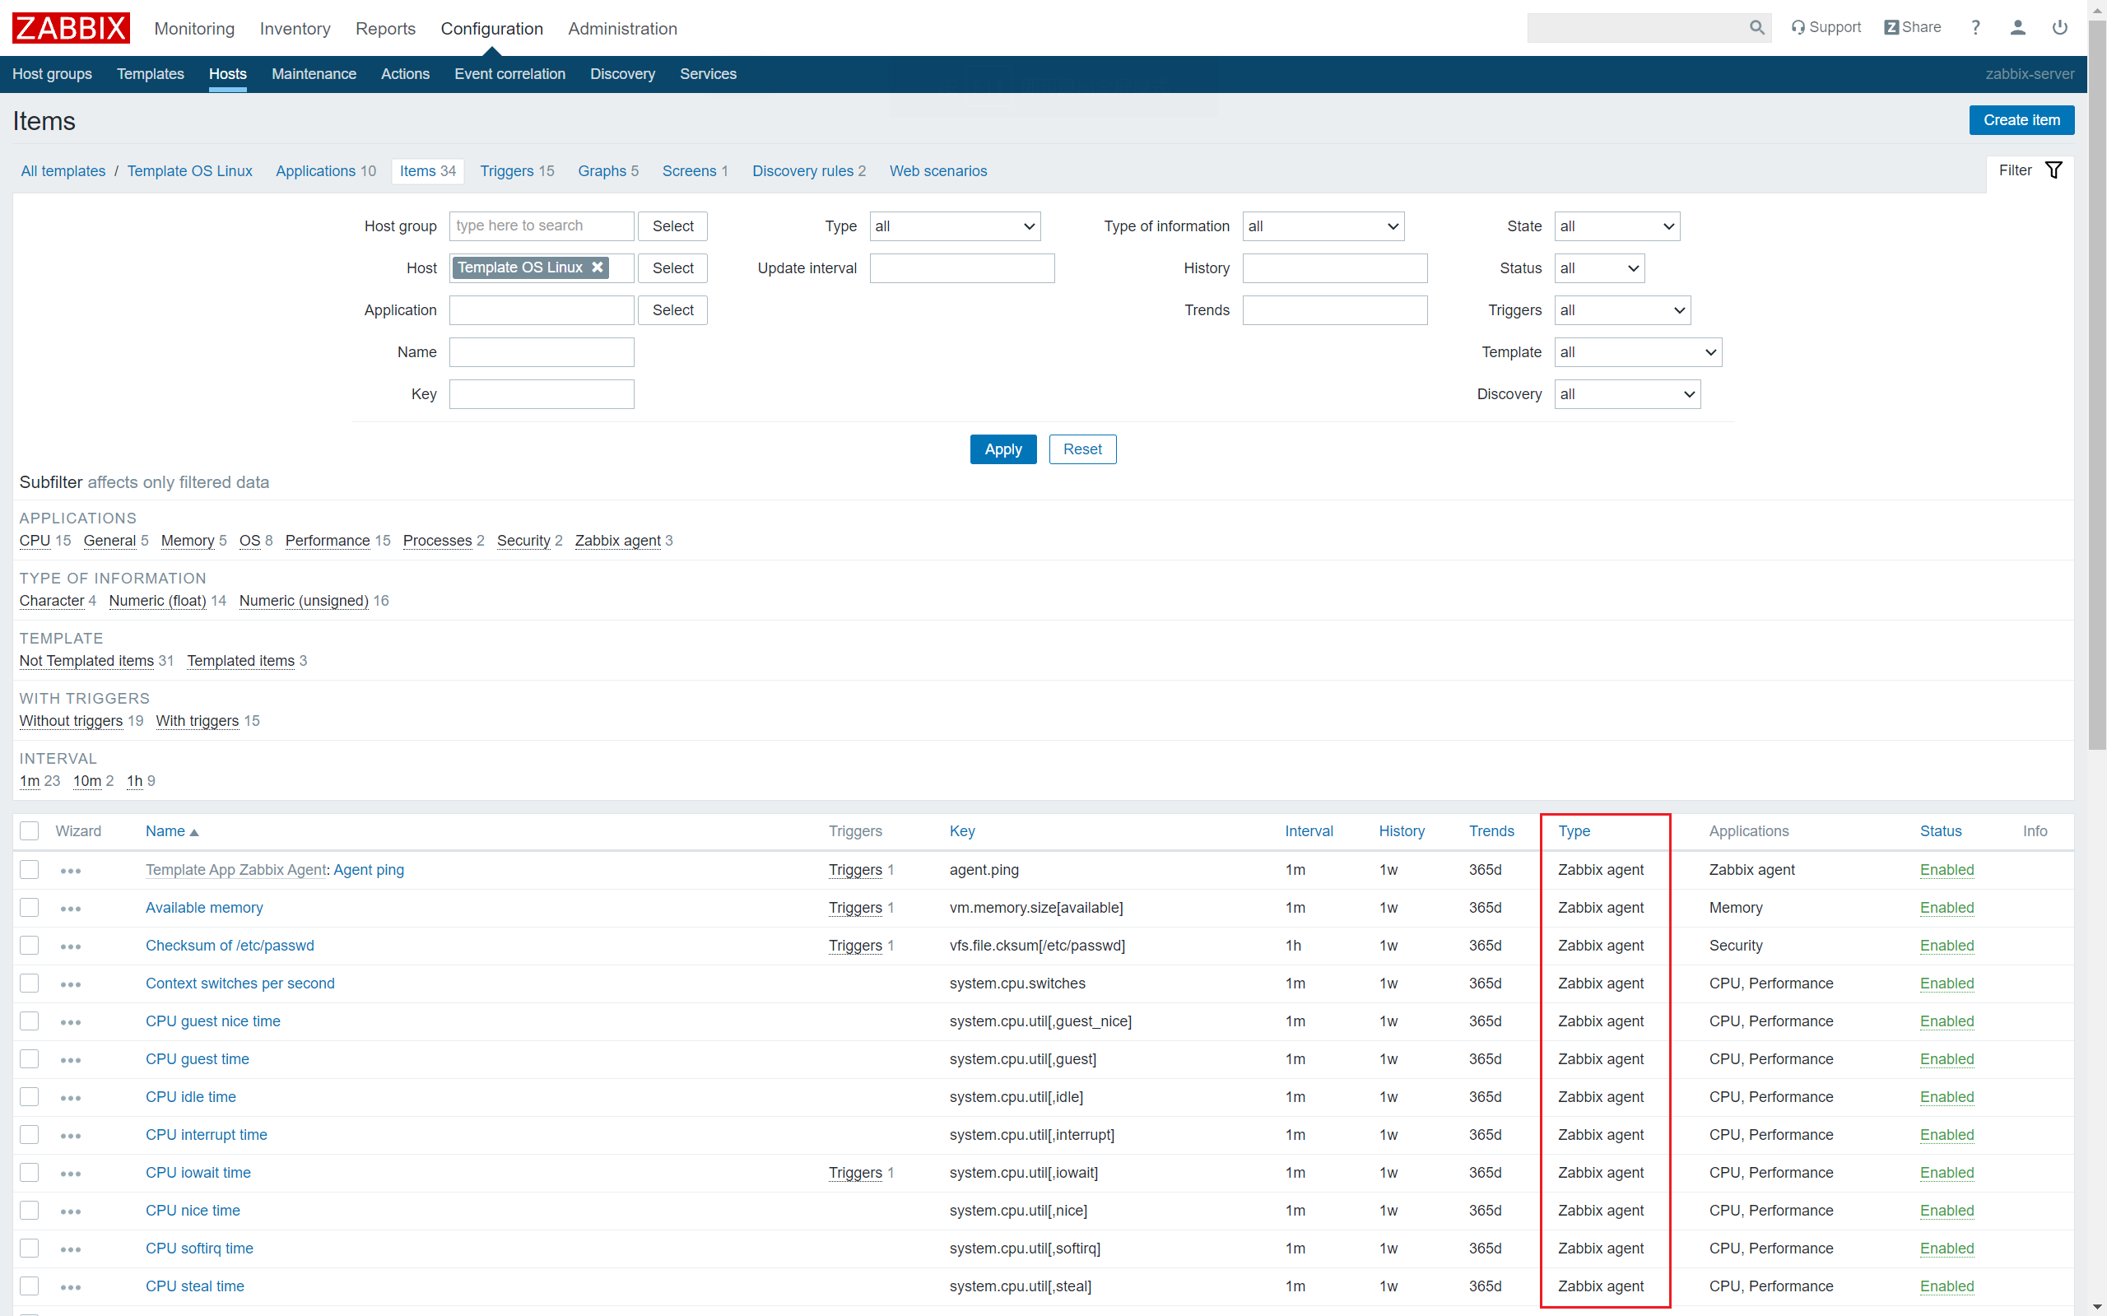Click Enabled status for CPU nice time
This screenshot has height=1316, width=2107.
1946,1211
